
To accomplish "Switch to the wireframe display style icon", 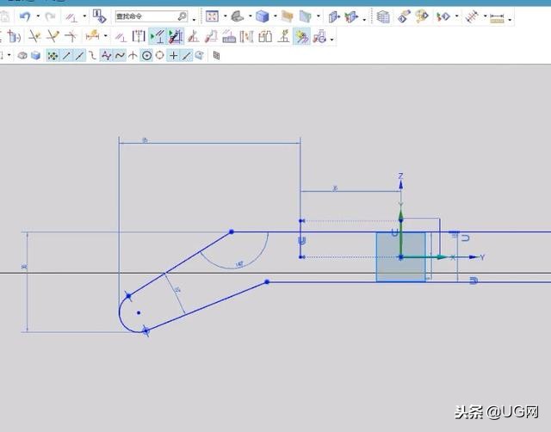I will [x=238, y=16].
